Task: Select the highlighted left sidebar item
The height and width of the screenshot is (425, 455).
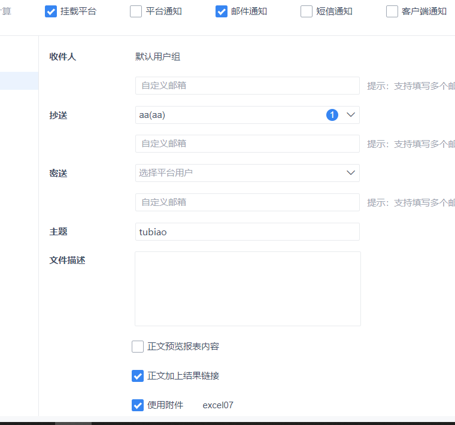Action: tap(19, 81)
